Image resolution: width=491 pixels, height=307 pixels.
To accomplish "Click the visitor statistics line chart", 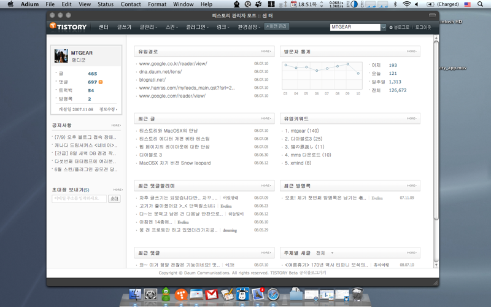I will [x=322, y=76].
